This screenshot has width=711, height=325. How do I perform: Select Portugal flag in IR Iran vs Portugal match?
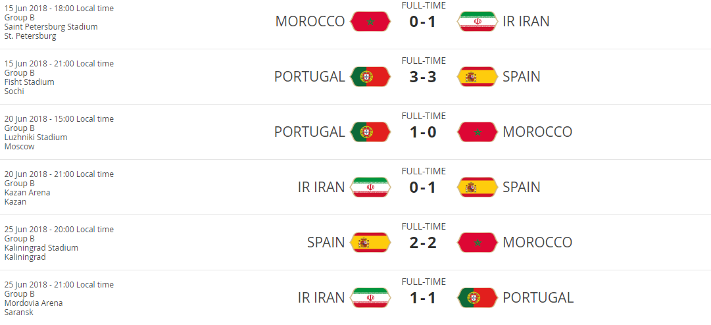tap(478, 297)
